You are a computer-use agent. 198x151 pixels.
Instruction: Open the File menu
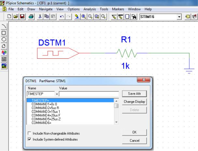(11, 9)
